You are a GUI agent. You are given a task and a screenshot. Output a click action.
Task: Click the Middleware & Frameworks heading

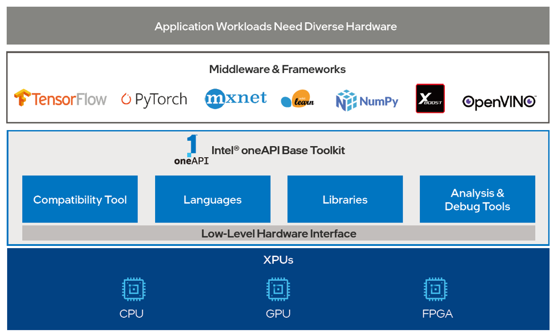[278, 69]
